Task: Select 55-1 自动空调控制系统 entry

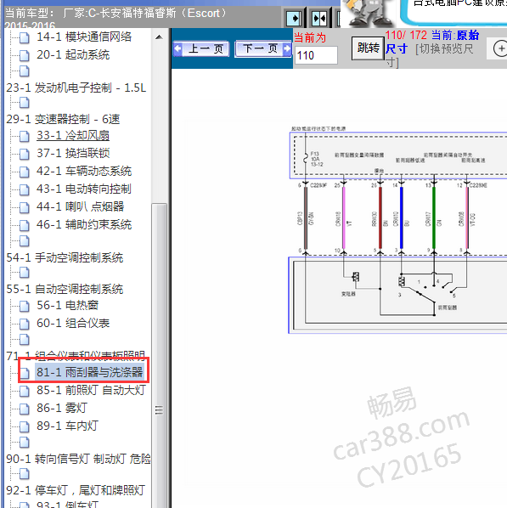Action: coord(65,289)
